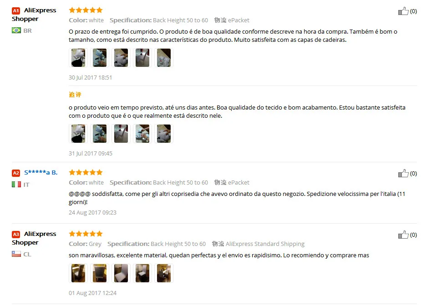Screen dimensions: 421x305
Task: Click the first AliExpress Shopper name
Action: coord(34,15)
